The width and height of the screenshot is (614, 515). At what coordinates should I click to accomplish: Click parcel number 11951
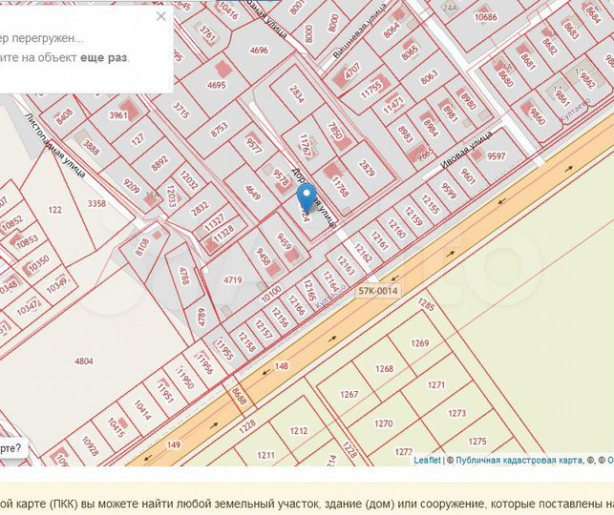165,392
